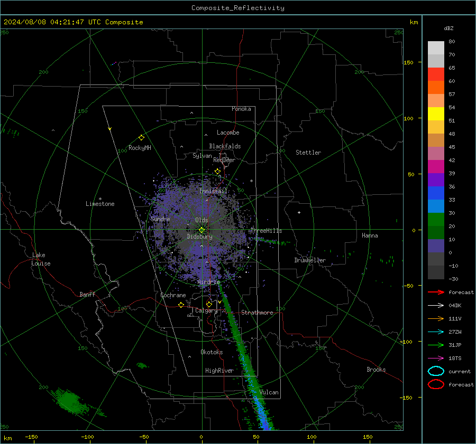Click the 20 dBZ green color swatch
This screenshot has width=476, height=444.
click(x=436, y=219)
